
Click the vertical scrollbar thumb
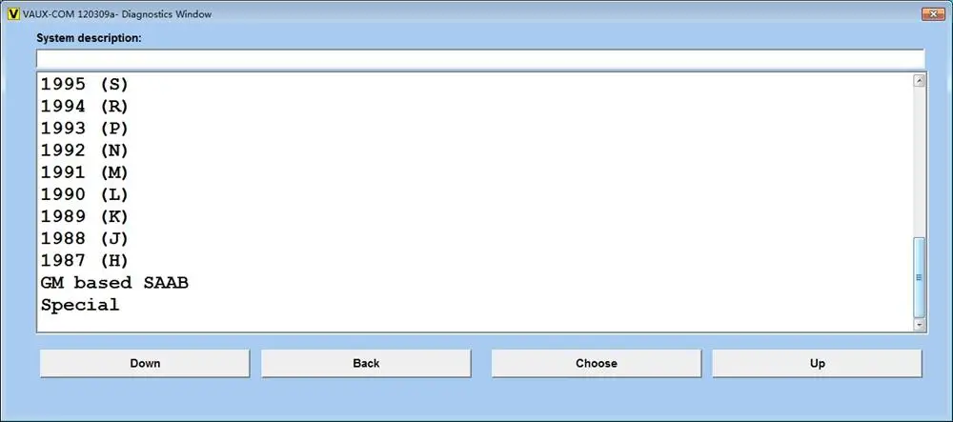919,277
